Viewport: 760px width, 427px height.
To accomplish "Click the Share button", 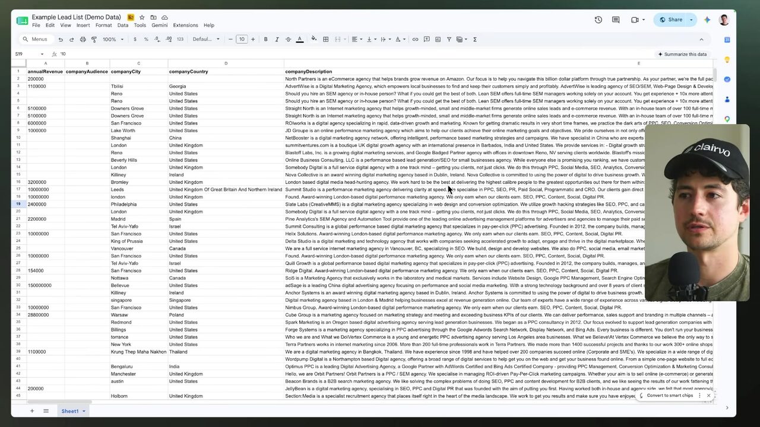I will 670,20.
